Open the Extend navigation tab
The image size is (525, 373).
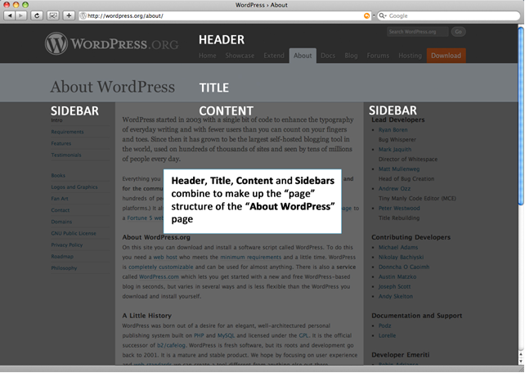pyautogui.click(x=274, y=56)
